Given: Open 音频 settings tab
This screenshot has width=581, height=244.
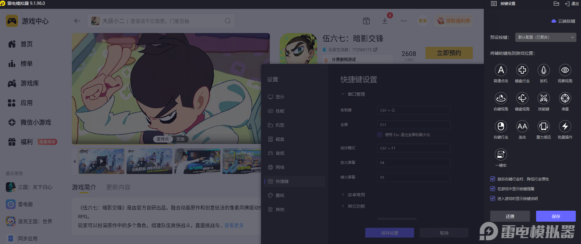Looking at the screenshot, I should [295, 153].
